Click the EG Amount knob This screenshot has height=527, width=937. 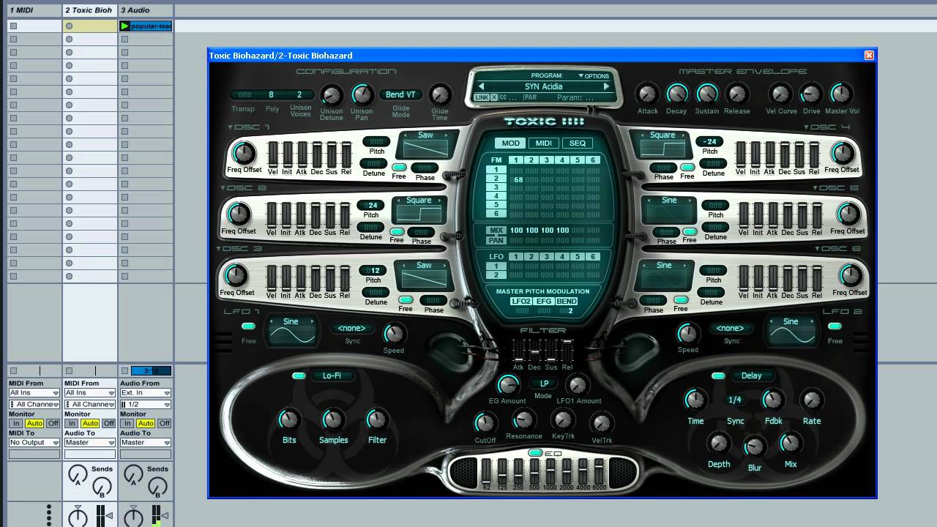point(507,384)
